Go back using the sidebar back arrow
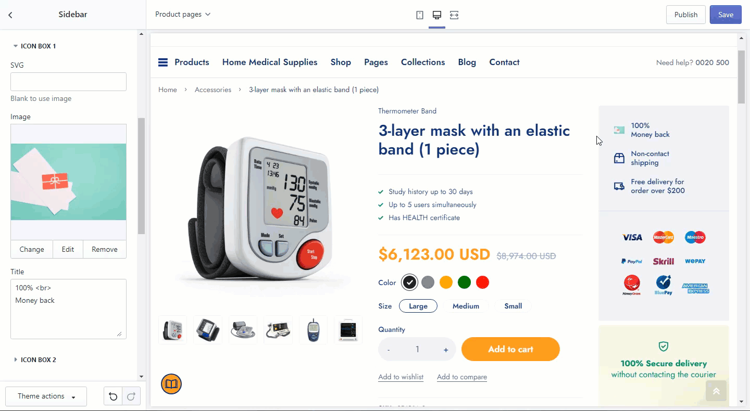 pos(10,15)
